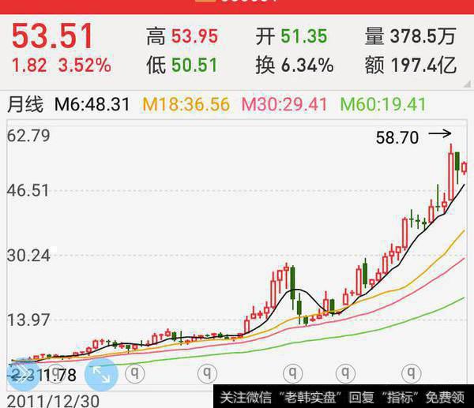
Task: Tap the 30.24 price axis label
Action: pos(28,256)
